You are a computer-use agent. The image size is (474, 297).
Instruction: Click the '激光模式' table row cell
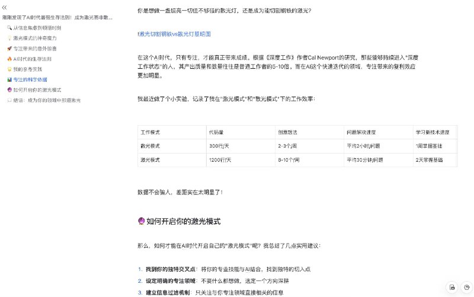point(172,160)
